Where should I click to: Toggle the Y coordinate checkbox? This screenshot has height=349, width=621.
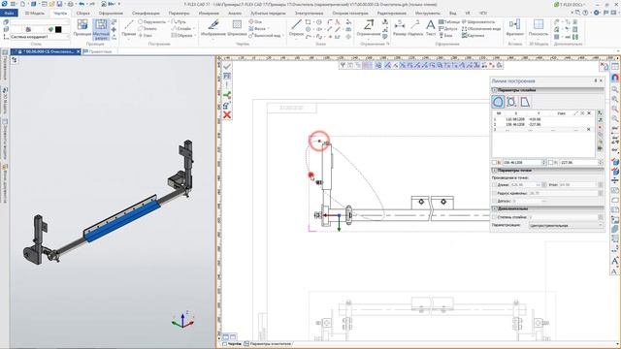coord(550,163)
